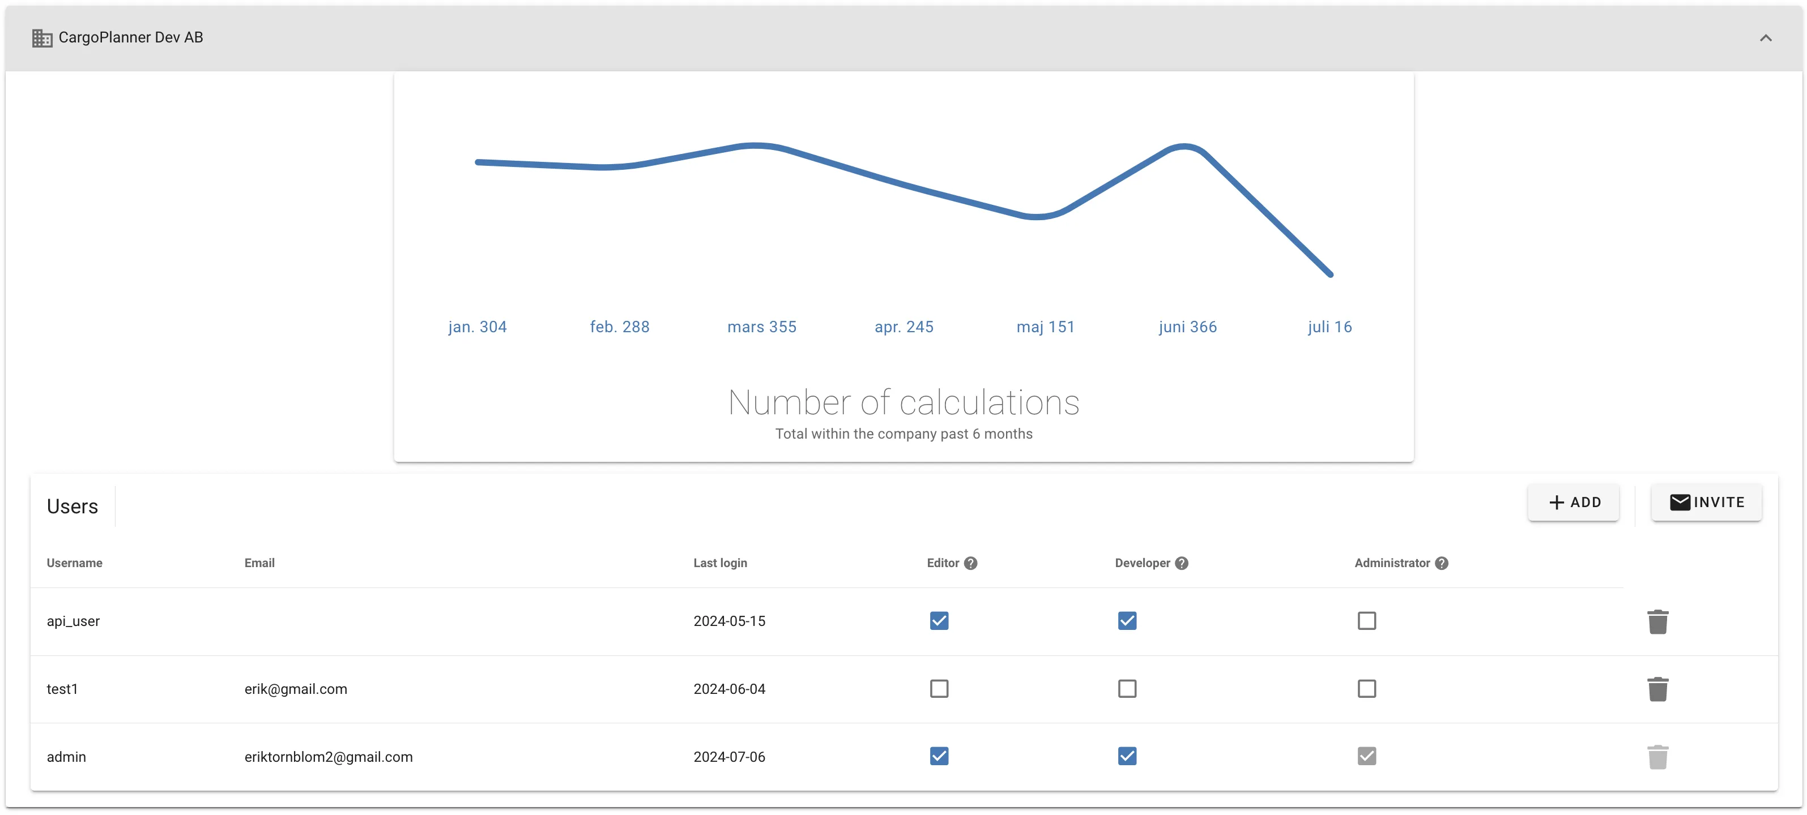The image size is (1807, 815).
Task: Collapse the CargoPlanner Dev AB panel
Action: point(1766,38)
